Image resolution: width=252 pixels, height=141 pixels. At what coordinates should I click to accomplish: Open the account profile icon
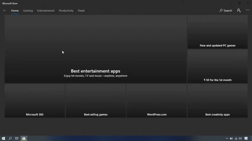pyautogui.click(x=239, y=11)
